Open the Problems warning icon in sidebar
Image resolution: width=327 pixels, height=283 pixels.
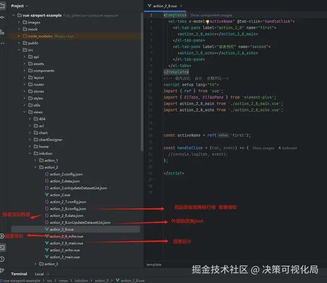(2, 259)
